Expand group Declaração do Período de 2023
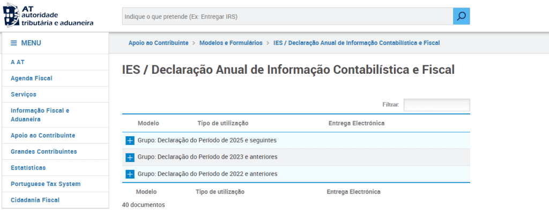Screen dimensions: 549x217 [x=130, y=157]
